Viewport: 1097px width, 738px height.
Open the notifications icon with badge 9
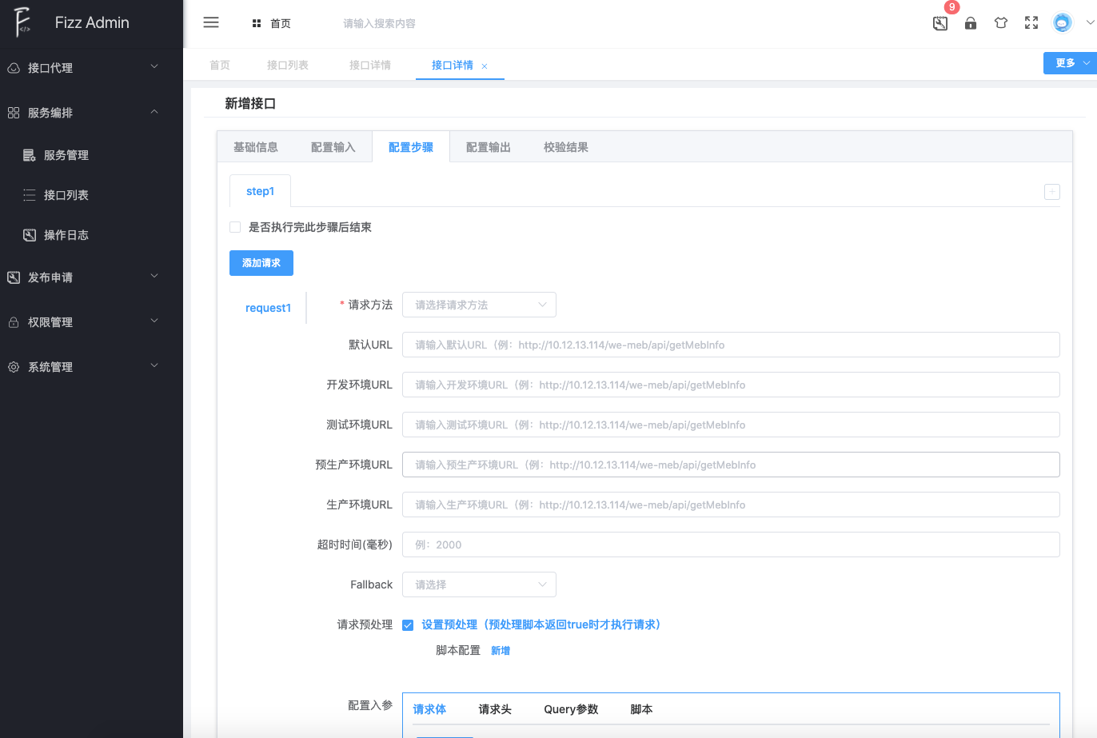pyautogui.click(x=940, y=23)
